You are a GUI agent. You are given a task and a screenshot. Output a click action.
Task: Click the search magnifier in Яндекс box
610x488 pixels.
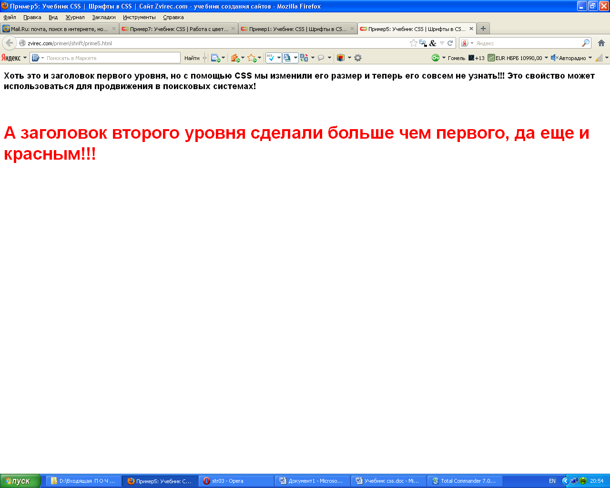(x=586, y=43)
